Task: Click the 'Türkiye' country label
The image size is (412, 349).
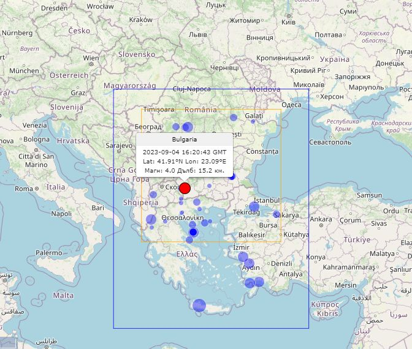Action: click(x=357, y=239)
